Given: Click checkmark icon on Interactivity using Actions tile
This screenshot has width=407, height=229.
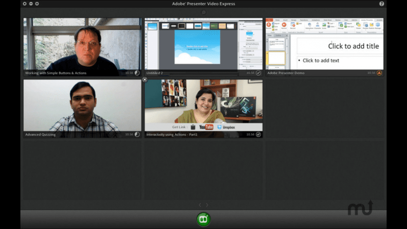Looking at the screenshot, I should 258,134.
